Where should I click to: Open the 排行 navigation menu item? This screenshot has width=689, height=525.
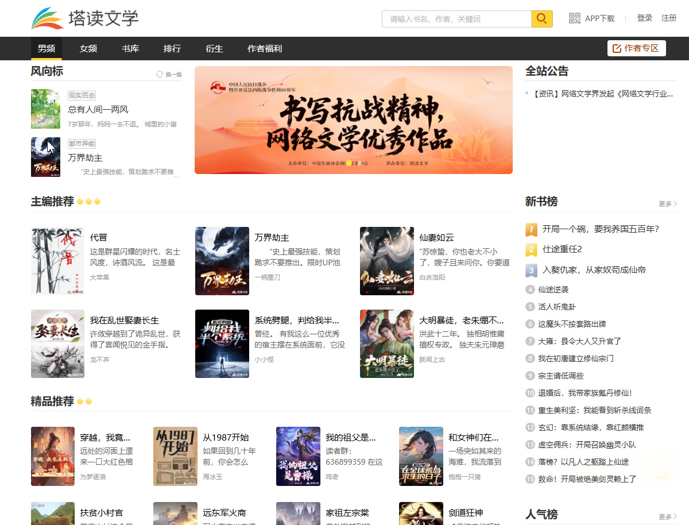click(x=172, y=49)
